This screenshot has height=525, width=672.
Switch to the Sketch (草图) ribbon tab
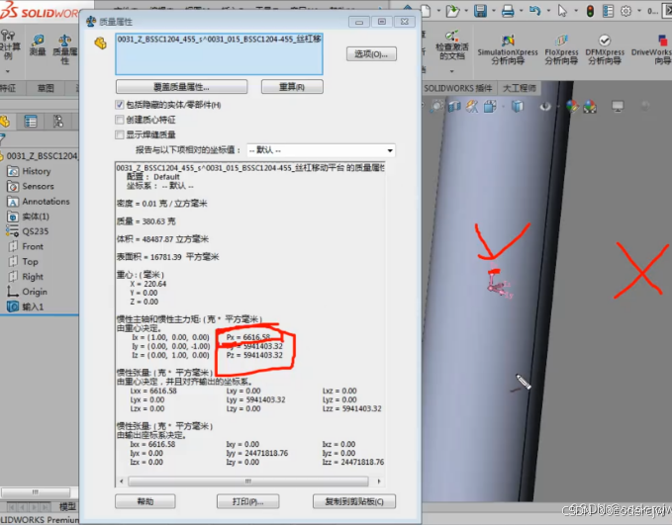click(46, 88)
